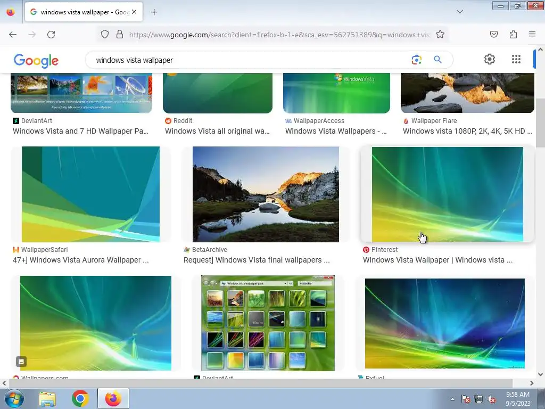This screenshot has width=545, height=409.
Task: Expand the list all tabs chevron
Action: [x=459, y=12]
